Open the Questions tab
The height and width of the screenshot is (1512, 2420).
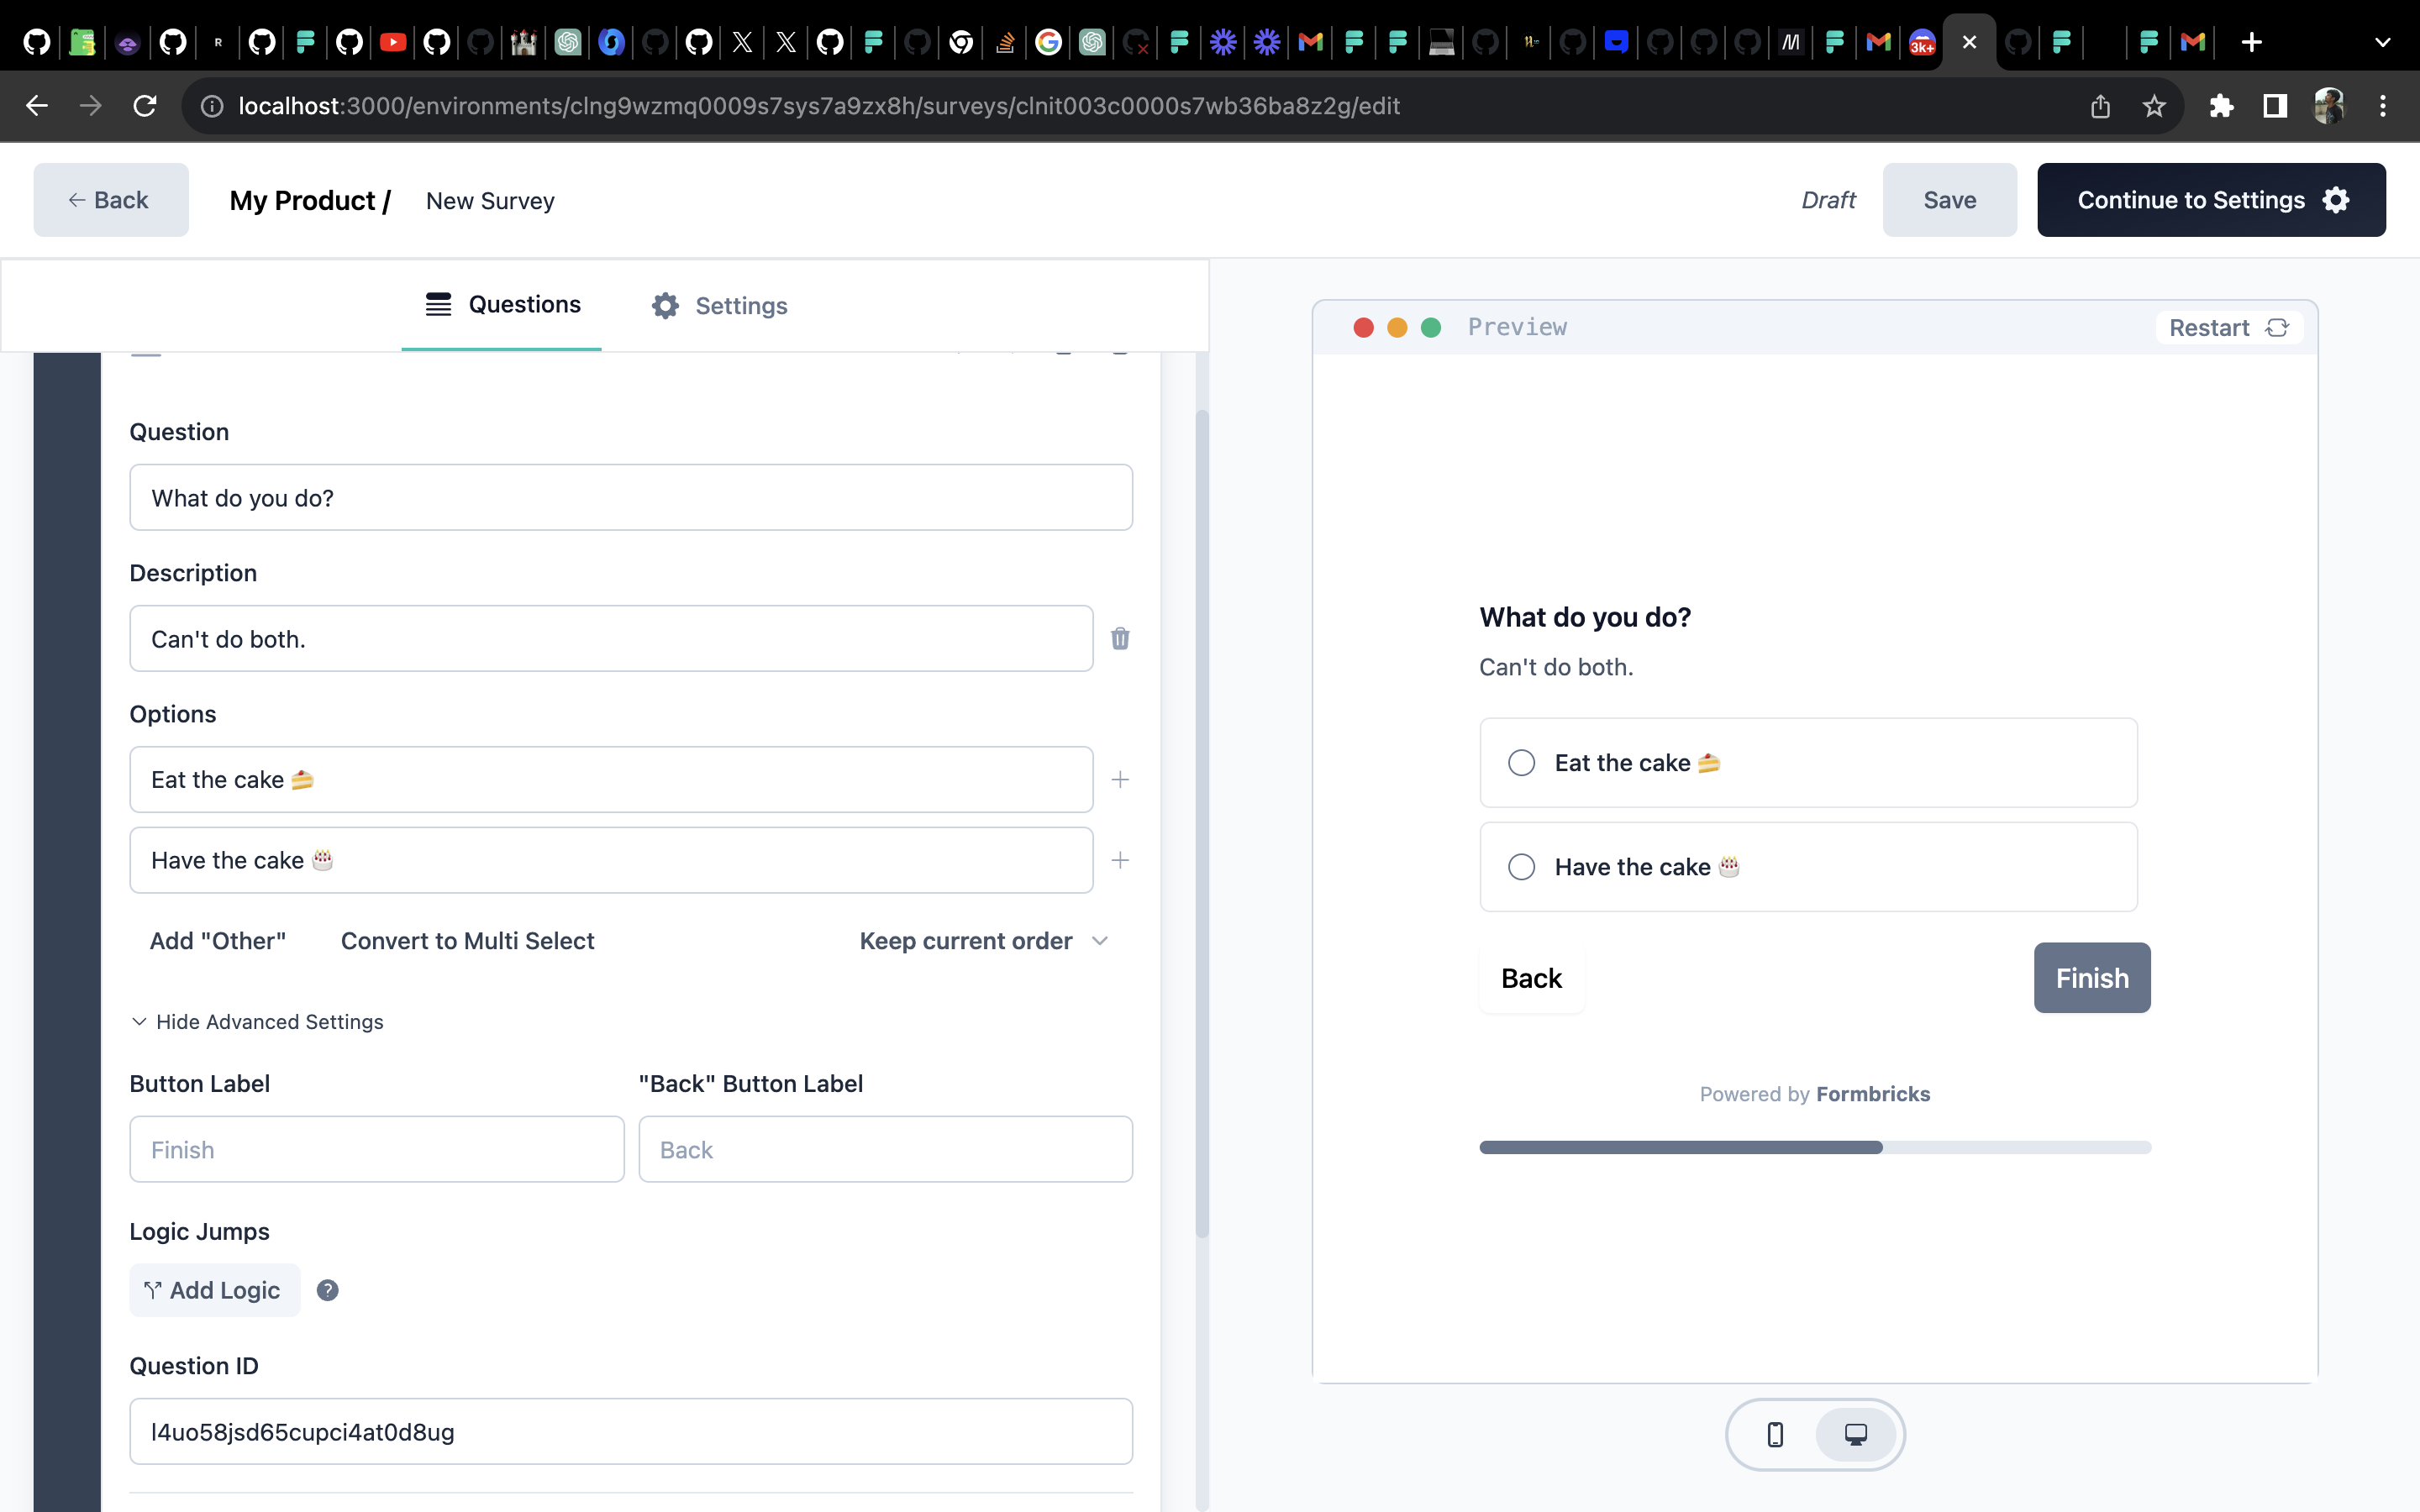[503, 304]
